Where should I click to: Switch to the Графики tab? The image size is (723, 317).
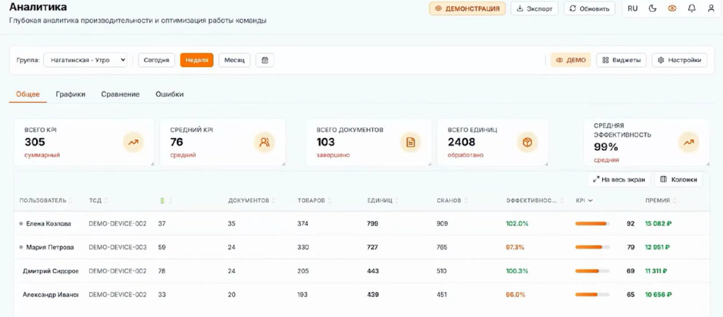[71, 94]
